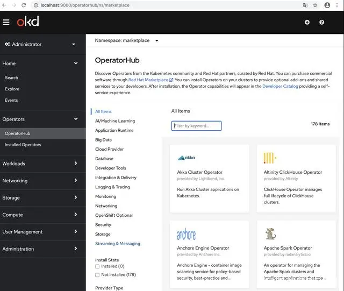Check the Installed (0) checkbox
The image size is (344, 291).
(97, 266)
